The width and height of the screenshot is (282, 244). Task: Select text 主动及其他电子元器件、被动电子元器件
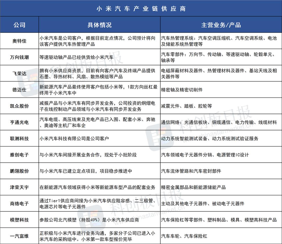(x=203, y=203)
